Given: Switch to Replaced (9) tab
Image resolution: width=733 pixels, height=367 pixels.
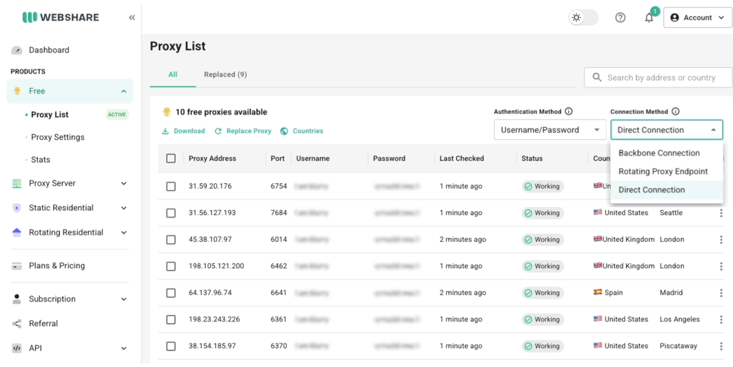Looking at the screenshot, I should pyautogui.click(x=225, y=75).
